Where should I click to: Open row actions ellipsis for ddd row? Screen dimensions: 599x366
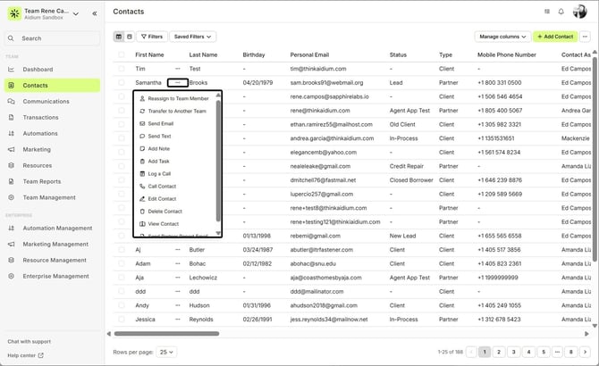click(x=178, y=291)
